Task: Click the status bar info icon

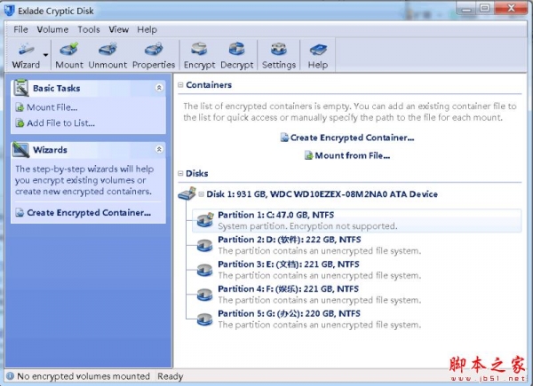Action: click(x=10, y=376)
